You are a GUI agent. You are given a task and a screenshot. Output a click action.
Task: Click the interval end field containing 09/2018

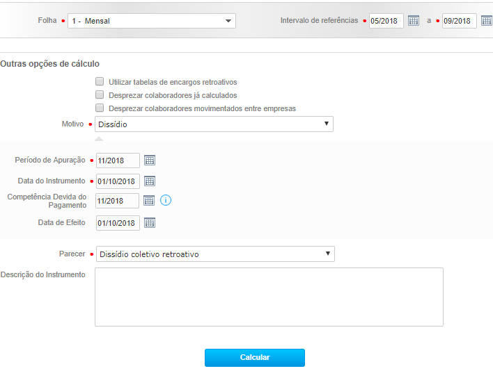[459, 21]
